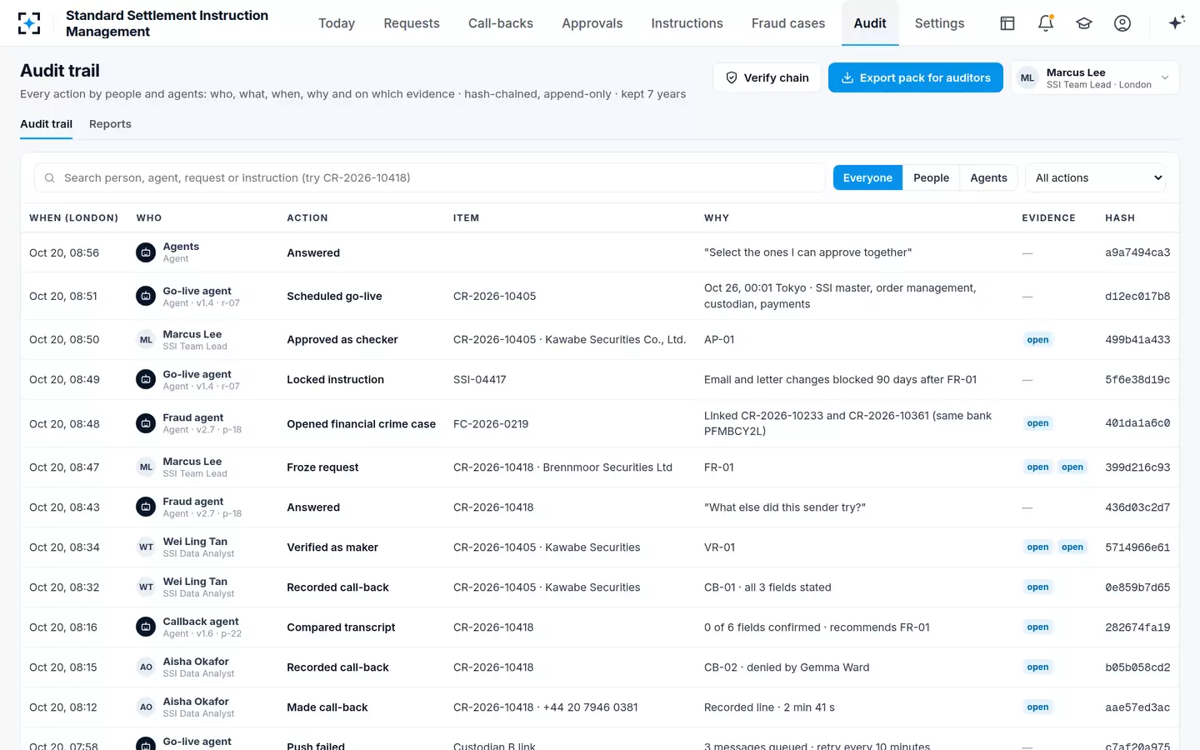Click the Fraud agent avatar at 08:48

pyautogui.click(x=146, y=423)
